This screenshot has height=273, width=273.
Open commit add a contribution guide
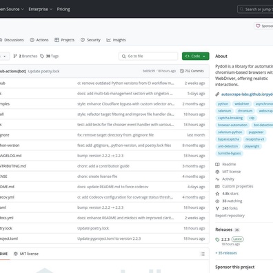click(x=103, y=166)
